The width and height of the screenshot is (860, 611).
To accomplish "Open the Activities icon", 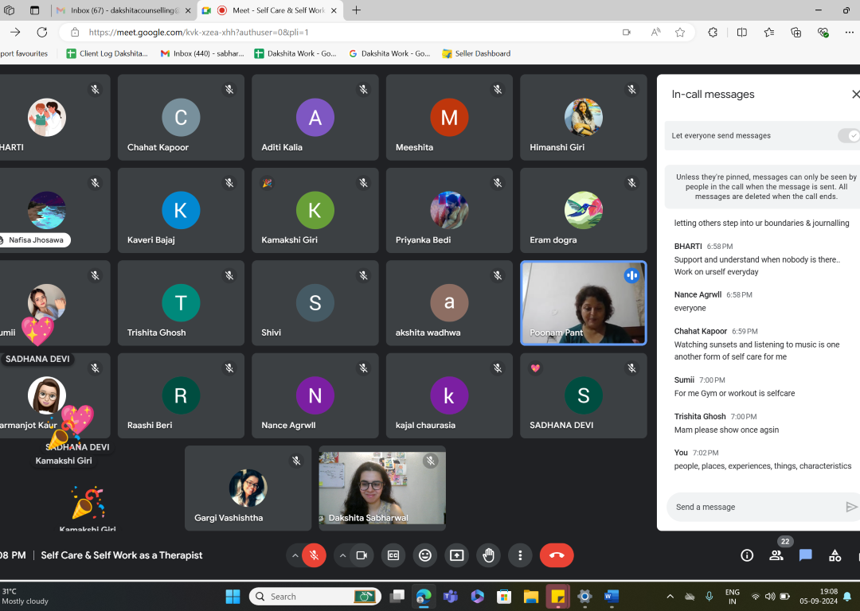I will (835, 555).
